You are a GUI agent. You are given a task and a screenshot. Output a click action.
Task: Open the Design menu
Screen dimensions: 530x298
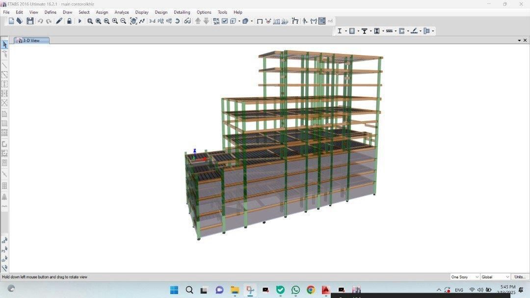(x=161, y=12)
